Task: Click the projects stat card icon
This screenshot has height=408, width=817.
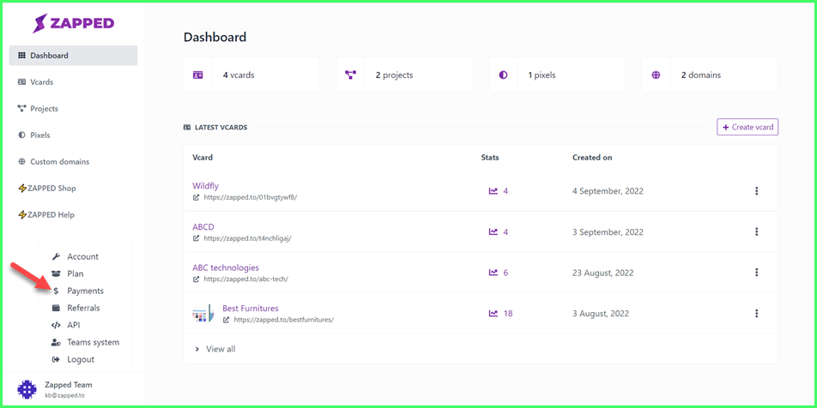Action: coord(351,75)
